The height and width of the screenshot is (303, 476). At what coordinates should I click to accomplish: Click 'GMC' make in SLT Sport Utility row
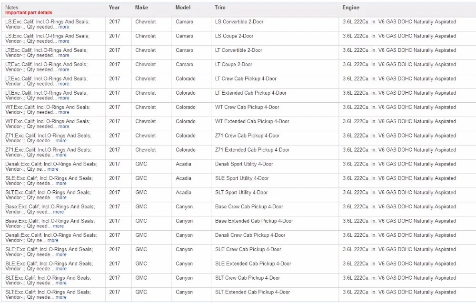[x=141, y=193]
